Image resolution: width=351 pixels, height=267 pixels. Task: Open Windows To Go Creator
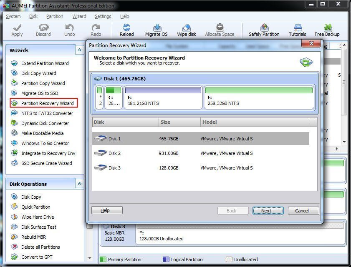(x=40, y=143)
